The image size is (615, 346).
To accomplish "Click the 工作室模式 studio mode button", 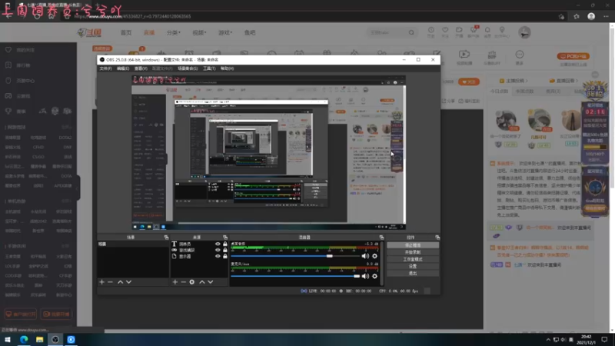I will click(x=413, y=259).
